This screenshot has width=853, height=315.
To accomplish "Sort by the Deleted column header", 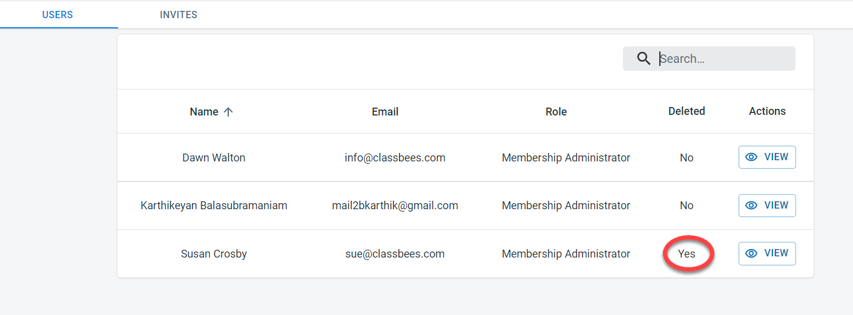I will (x=687, y=111).
